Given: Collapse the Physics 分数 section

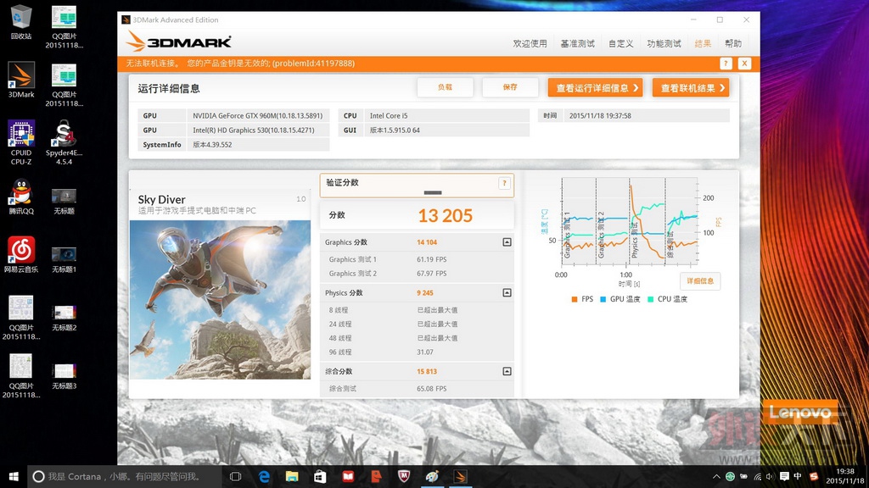Looking at the screenshot, I should pyautogui.click(x=507, y=292).
